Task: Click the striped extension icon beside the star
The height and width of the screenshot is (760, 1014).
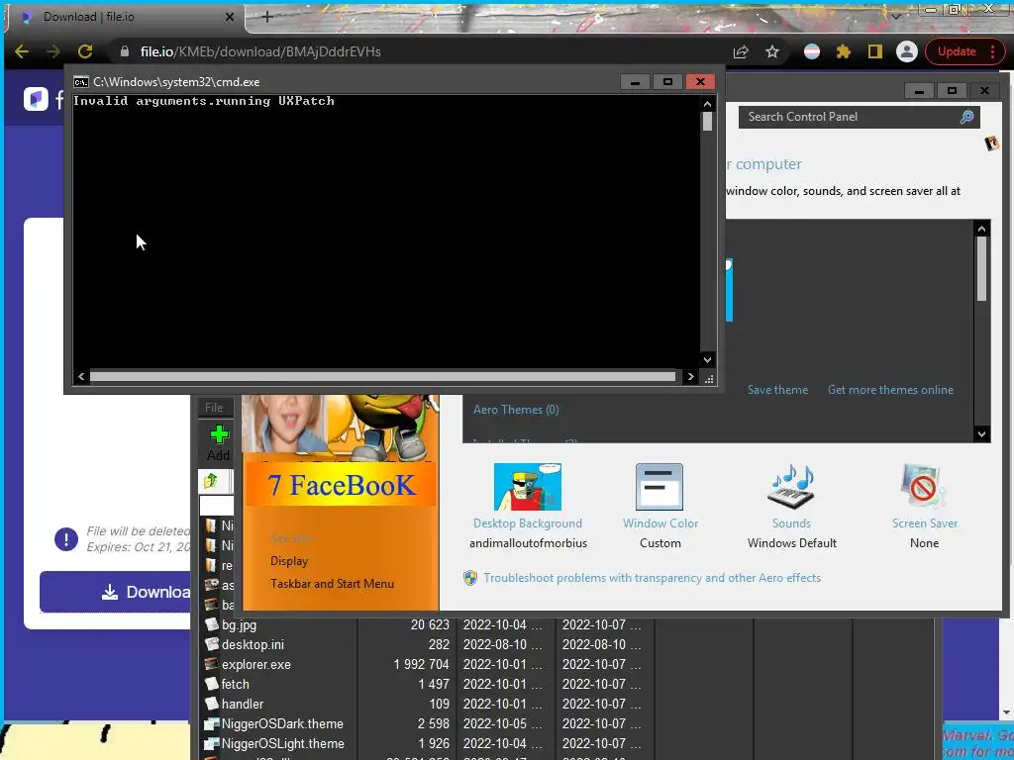Action: coord(812,51)
